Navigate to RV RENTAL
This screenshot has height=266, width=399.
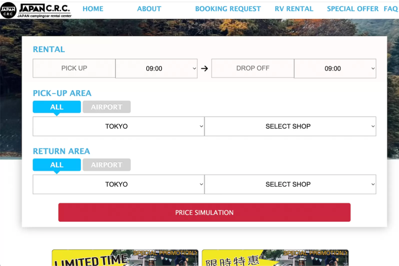(x=294, y=9)
